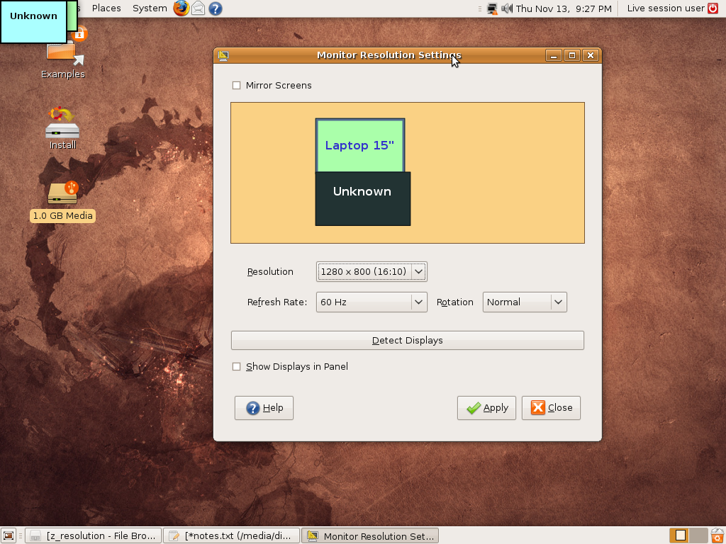Open the network connection status icon

[492, 8]
